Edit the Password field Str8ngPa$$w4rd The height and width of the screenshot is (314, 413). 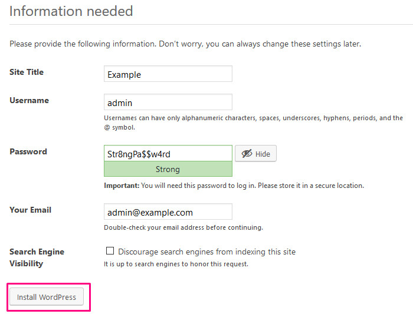pyautogui.click(x=168, y=153)
